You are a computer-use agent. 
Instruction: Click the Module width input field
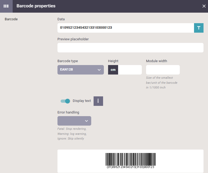click(163, 70)
